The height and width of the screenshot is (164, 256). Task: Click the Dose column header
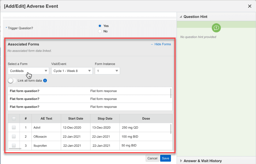(x=146, y=119)
